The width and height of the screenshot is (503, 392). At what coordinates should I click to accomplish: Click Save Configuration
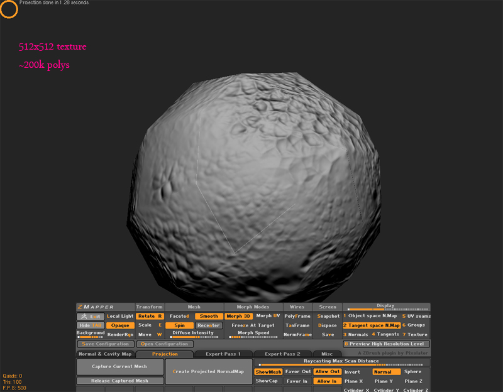tap(105, 344)
